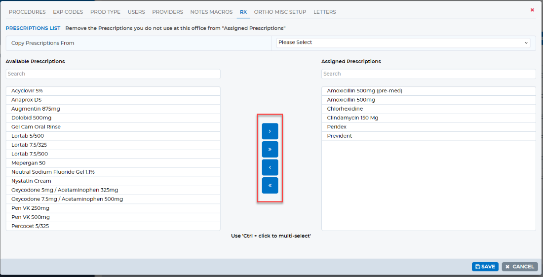Move selected prescription to Assigned with single right arrow
This screenshot has height=277, width=543.
point(270,131)
